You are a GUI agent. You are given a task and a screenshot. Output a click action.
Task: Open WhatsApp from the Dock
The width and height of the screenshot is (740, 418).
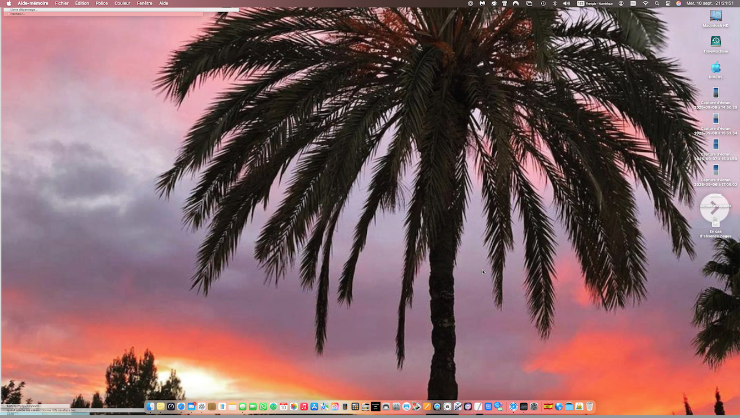coord(263,406)
